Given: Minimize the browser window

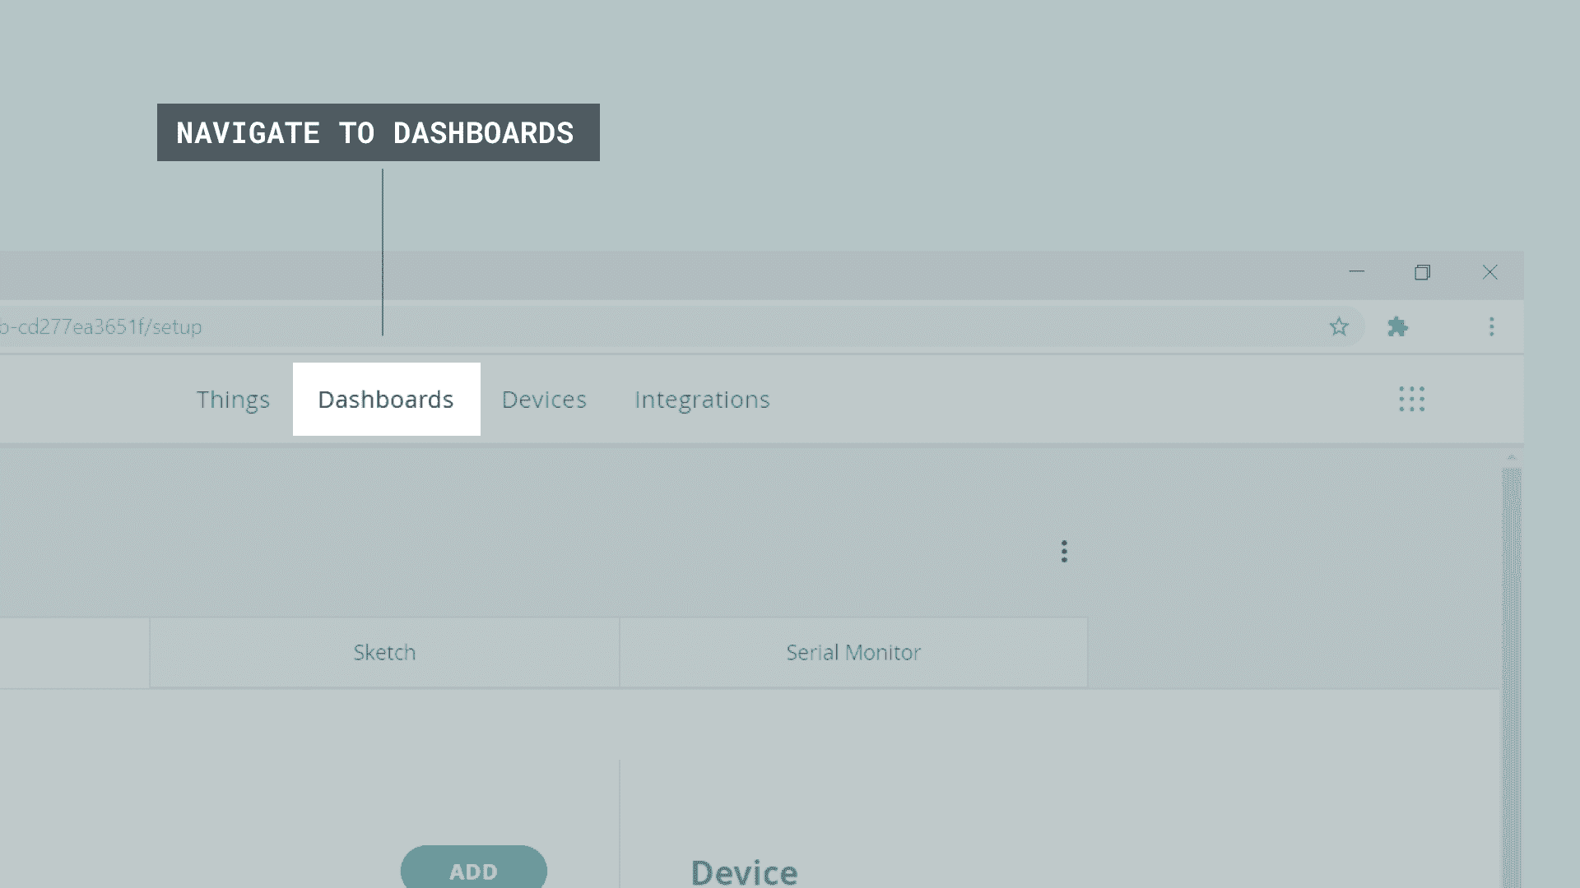Looking at the screenshot, I should pos(1357,272).
